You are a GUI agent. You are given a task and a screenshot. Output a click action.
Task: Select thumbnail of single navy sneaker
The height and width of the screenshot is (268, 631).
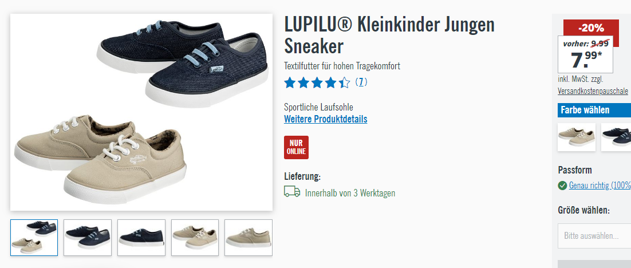(141, 238)
